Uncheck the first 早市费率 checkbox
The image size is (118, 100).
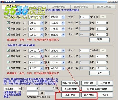8,23
